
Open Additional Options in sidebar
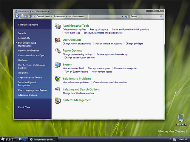click(x=27, y=95)
